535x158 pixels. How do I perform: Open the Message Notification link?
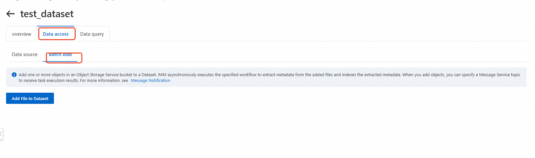pyautogui.click(x=150, y=81)
